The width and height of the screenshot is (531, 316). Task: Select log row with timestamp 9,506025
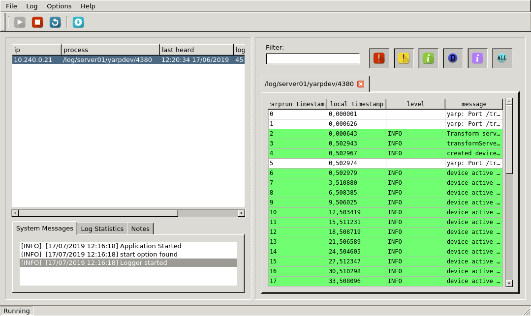pyautogui.click(x=385, y=202)
